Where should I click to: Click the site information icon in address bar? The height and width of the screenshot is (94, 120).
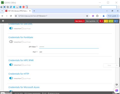pos(16,16)
